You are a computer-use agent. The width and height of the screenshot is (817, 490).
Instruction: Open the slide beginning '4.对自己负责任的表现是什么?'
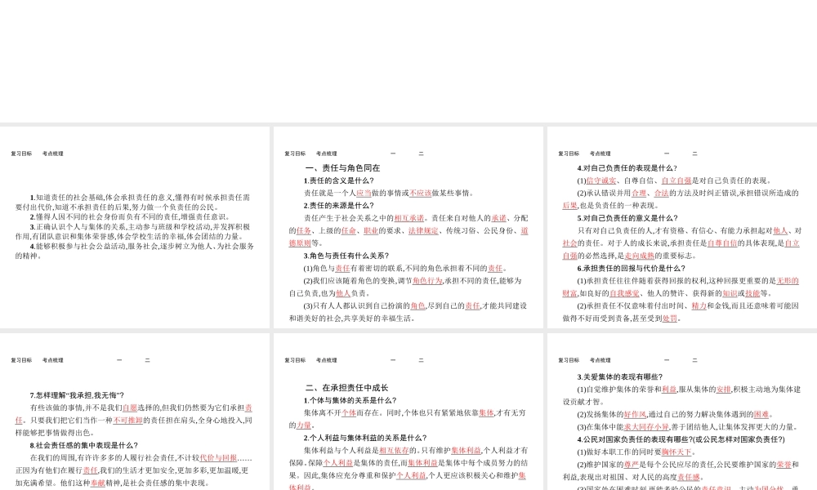pos(682,227)
